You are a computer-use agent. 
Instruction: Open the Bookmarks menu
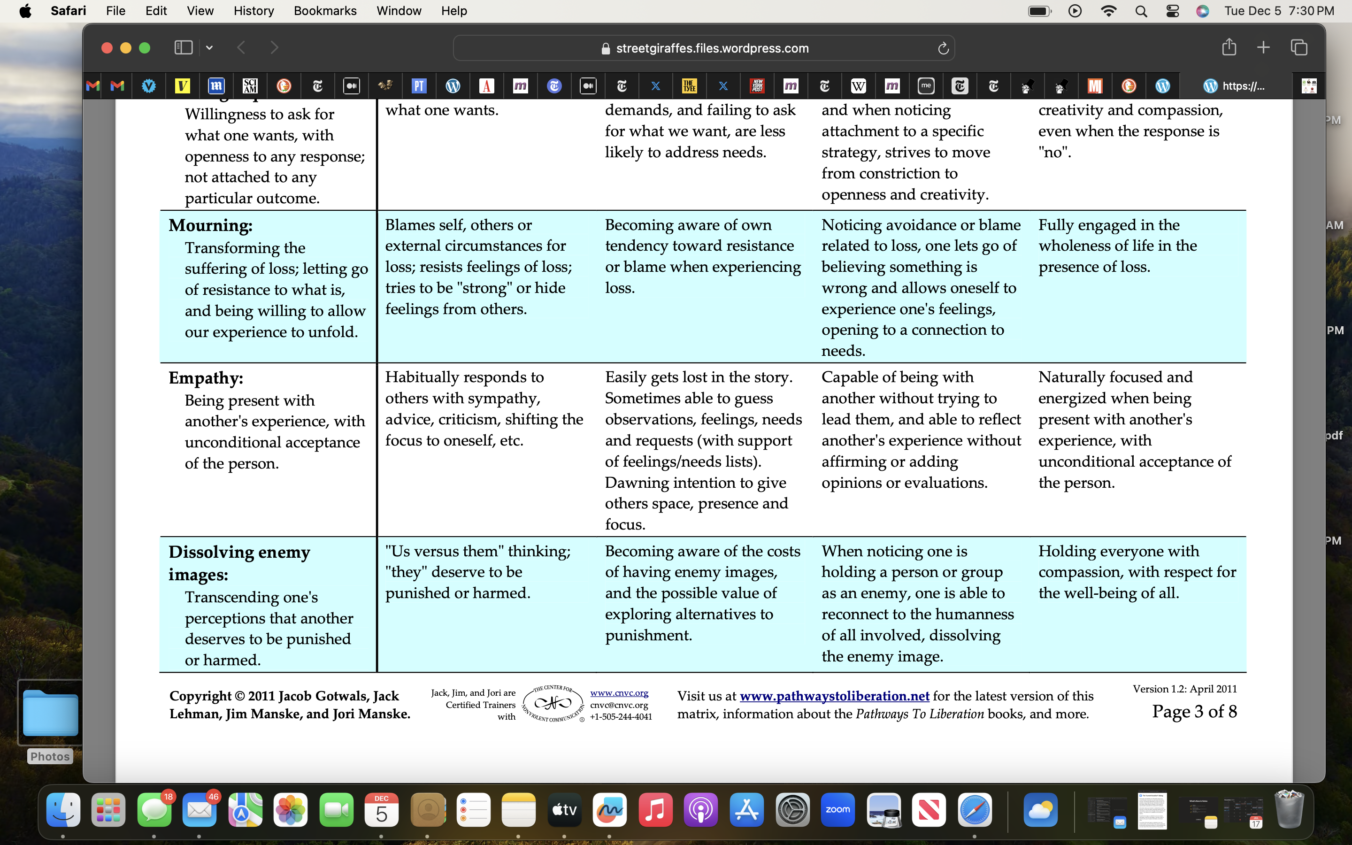(325, 11)
